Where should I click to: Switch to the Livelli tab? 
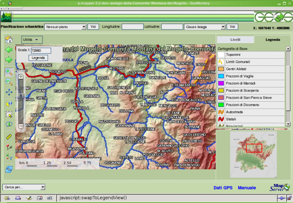click(235, 40)
